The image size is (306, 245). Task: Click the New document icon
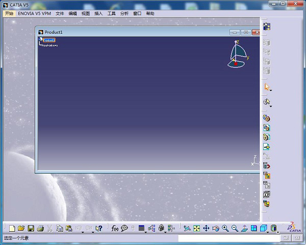(12, 228)
